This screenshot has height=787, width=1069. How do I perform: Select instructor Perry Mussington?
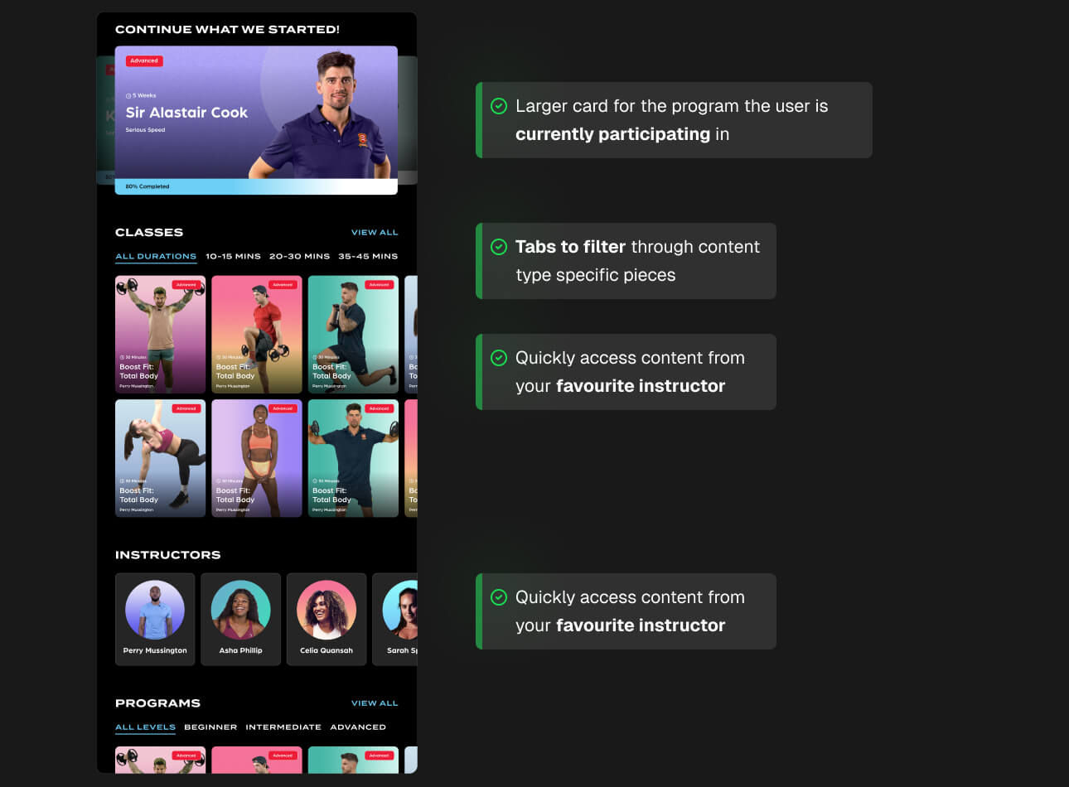pyautogui.click(x=155, y=619)
